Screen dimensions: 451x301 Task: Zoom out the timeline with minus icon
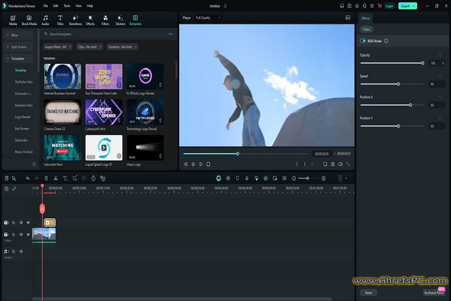[294, 179]
